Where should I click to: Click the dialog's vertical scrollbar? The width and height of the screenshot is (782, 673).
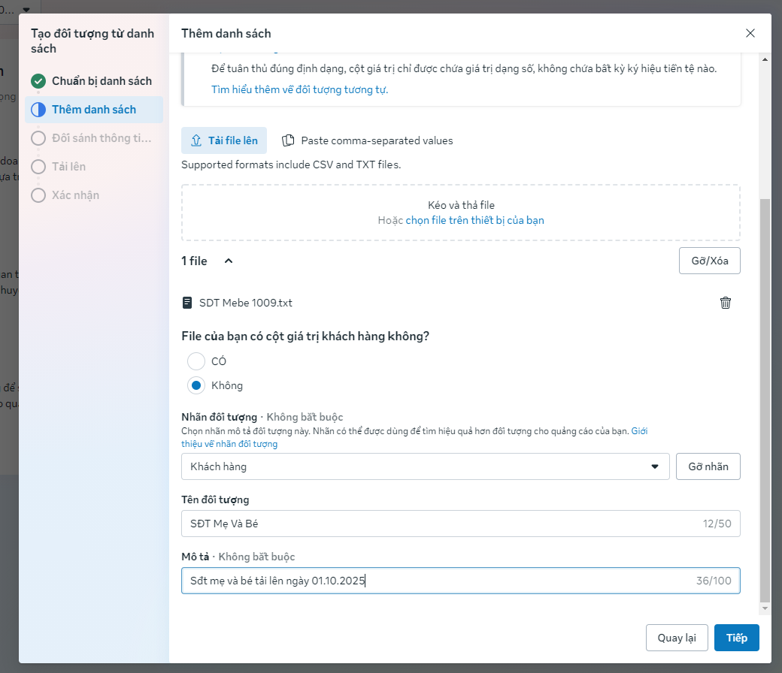click(x=765, y=398)
